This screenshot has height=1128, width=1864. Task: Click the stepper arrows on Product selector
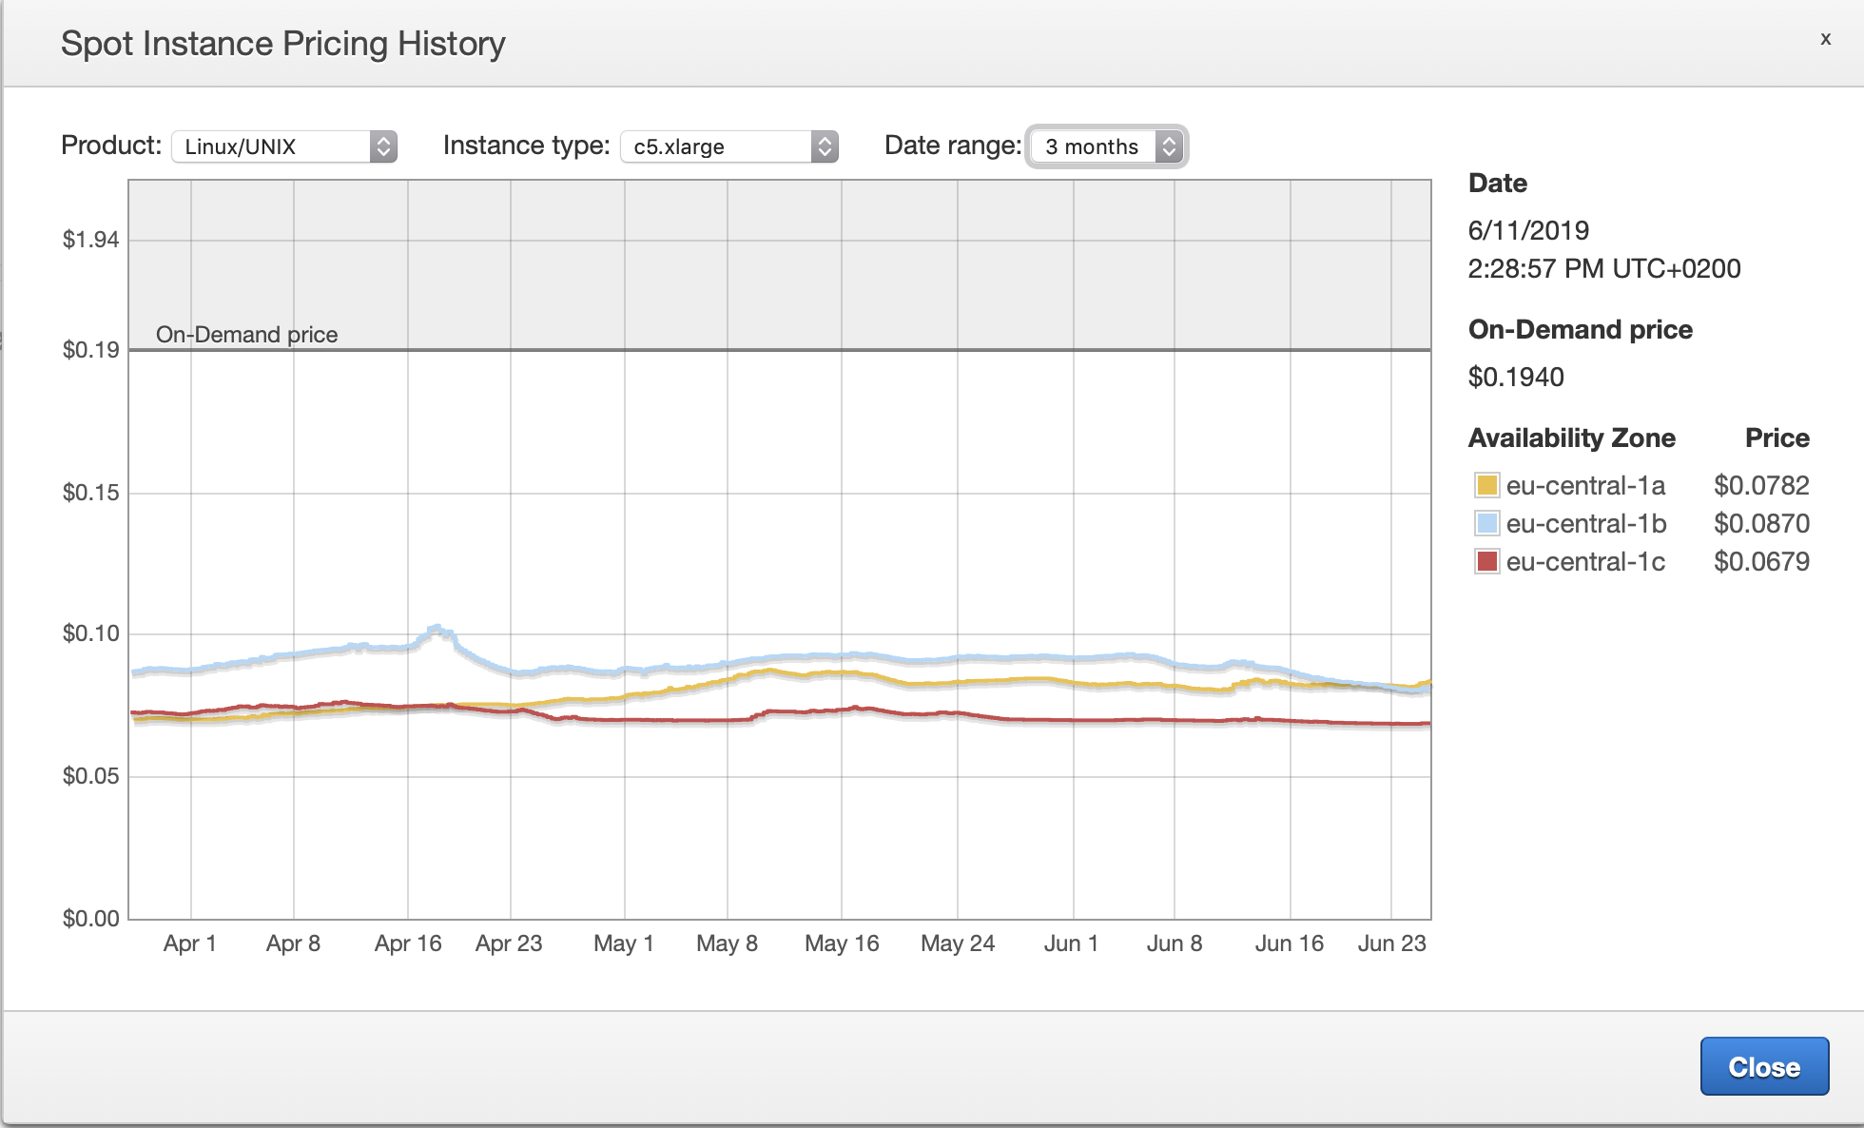click(x=383, y=146)
